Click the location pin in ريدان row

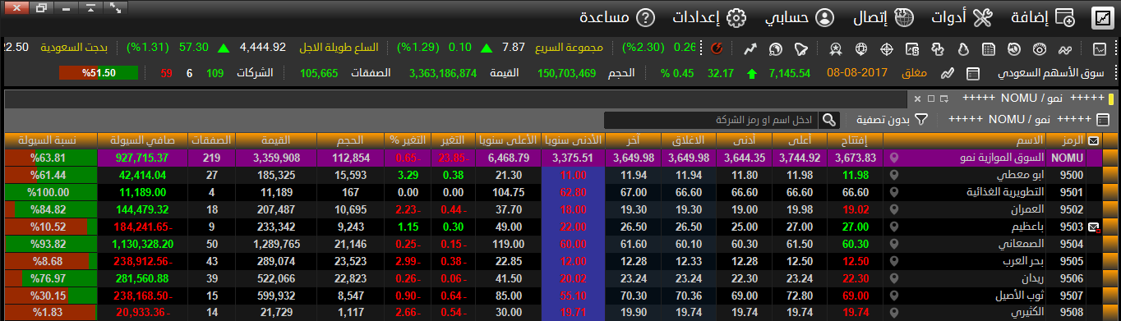(x=893, y=278)
